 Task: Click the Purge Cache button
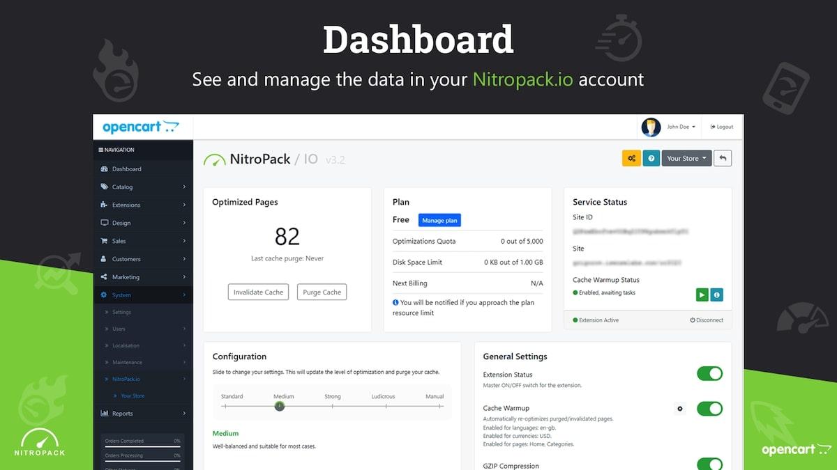[322, 292]
